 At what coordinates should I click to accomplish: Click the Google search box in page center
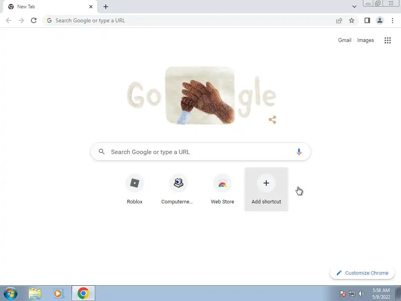(x=201, y=152)
